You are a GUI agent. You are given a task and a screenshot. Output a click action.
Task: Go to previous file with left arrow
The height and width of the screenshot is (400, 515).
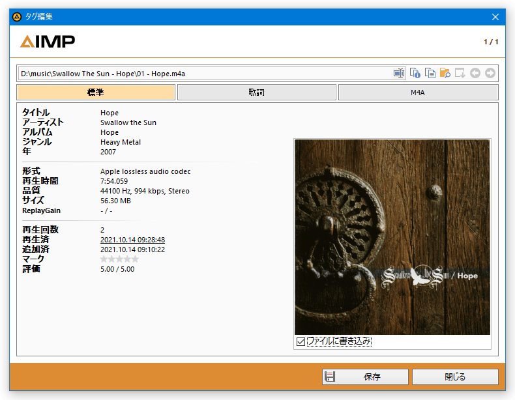[x=475, y=73]
